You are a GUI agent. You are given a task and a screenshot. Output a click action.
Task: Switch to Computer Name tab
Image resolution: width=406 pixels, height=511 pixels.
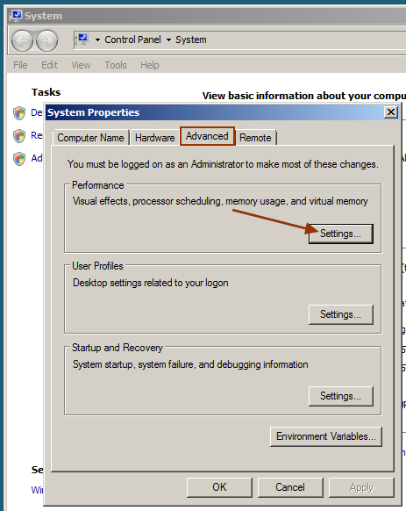coord(91,138)
